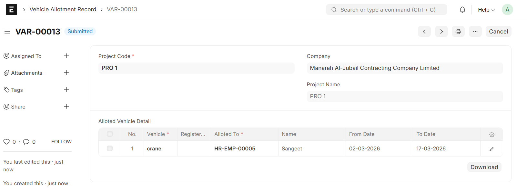Open Vehicle Allotment Record breadcrumb
The width and height of the screenshot is (527, 191).
pyautogui.click(x=63, y=9)
